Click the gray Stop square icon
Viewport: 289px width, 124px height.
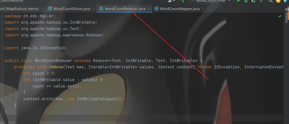tap(261, 1)
